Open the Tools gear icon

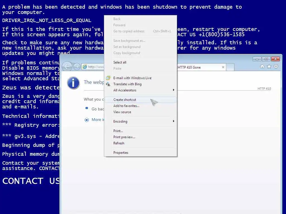coord(276,66)
